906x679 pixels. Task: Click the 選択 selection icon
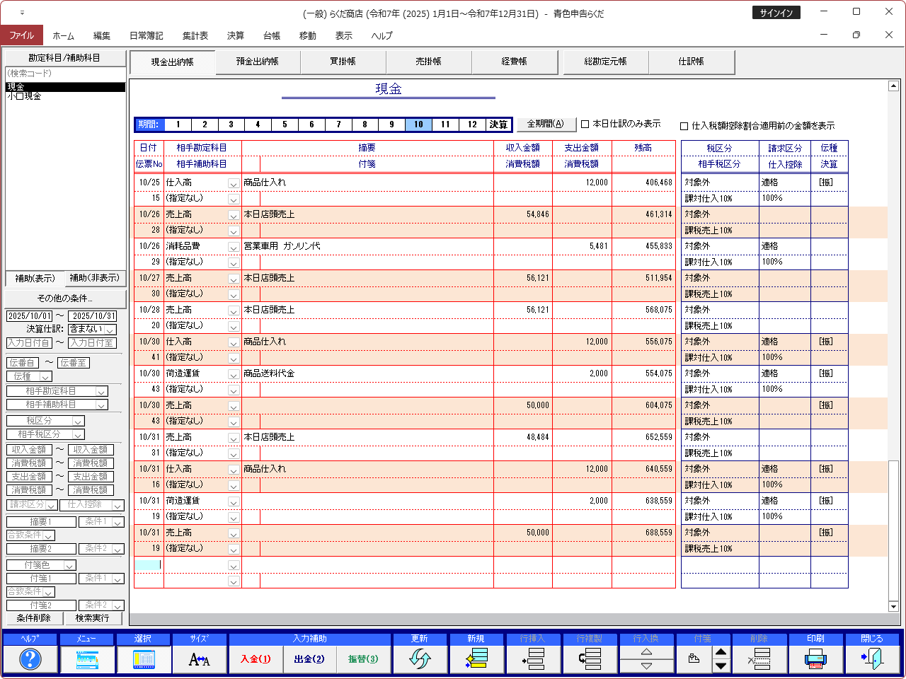point(143,659)
